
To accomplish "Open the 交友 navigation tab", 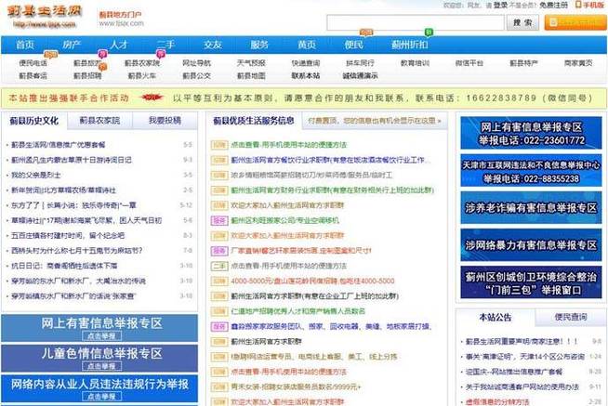I will coord(213,45).
